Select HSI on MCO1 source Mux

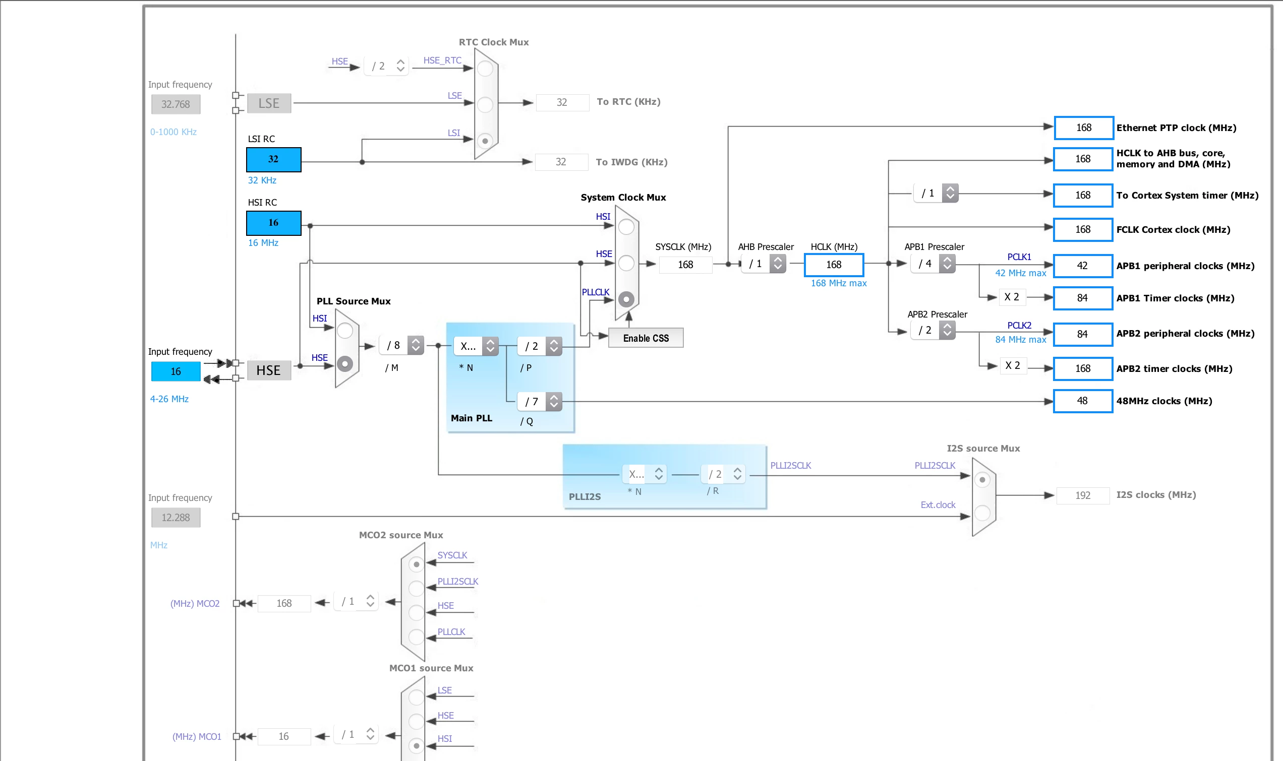[416, 745]
